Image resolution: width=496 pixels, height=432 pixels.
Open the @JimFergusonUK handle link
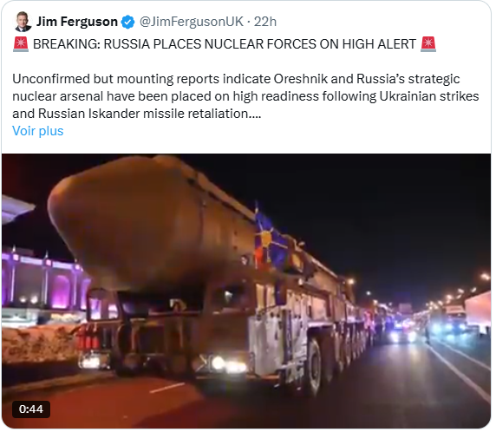(x=192, y=22)
